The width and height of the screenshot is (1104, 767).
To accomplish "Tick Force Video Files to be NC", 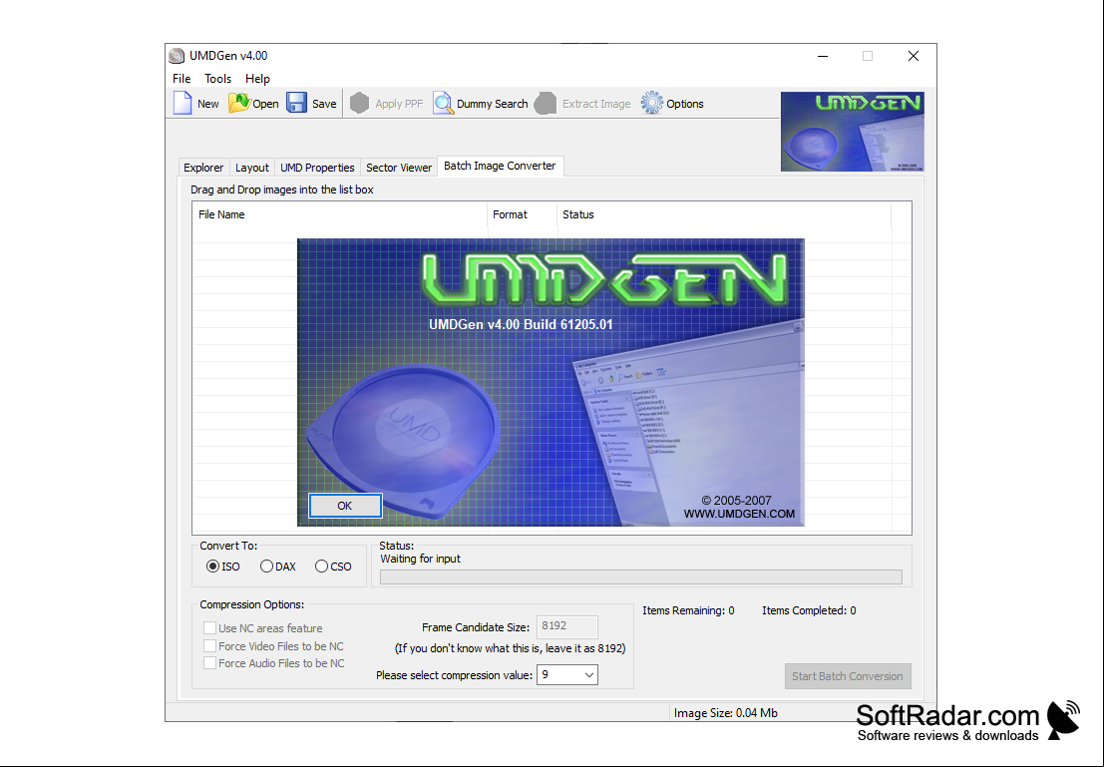I will (x=209, y=646).
